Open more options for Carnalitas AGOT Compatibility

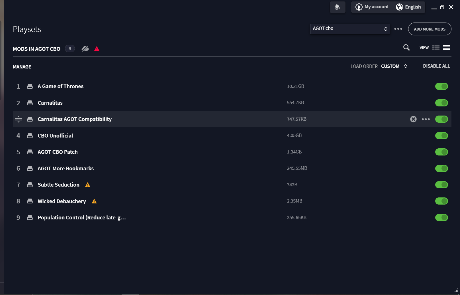coord(426,119)
